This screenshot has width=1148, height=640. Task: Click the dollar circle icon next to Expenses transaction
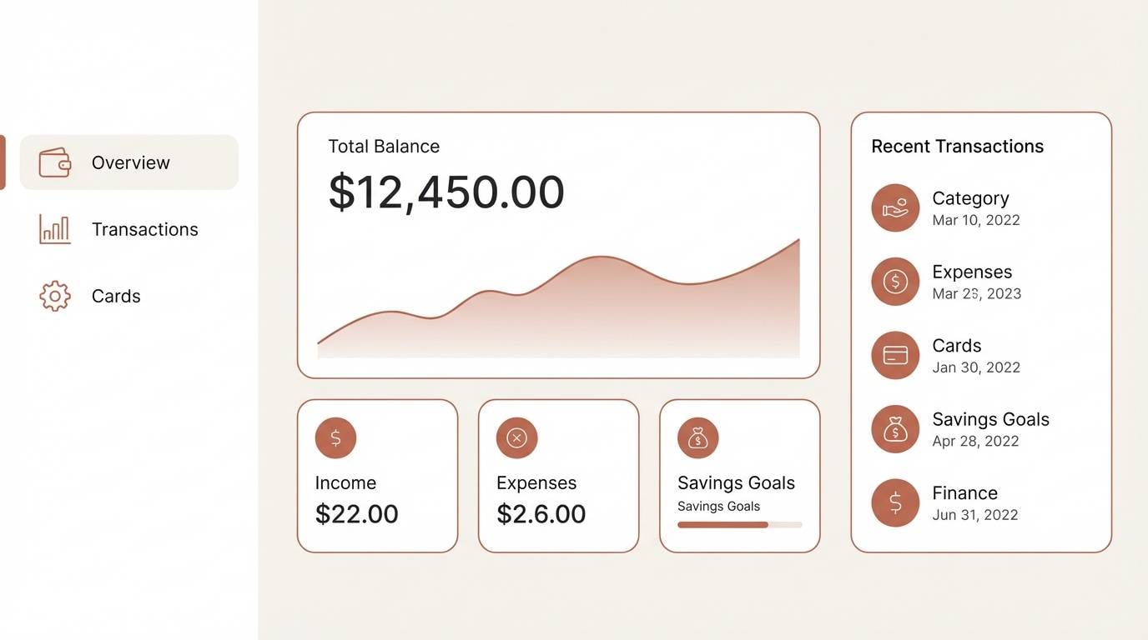pyautogui.click(x=894, y=282)
